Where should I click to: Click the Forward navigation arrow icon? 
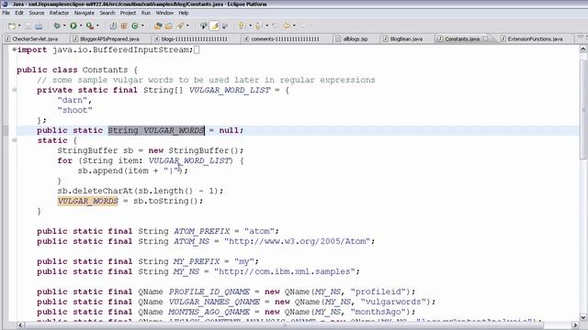pos(302,26)
